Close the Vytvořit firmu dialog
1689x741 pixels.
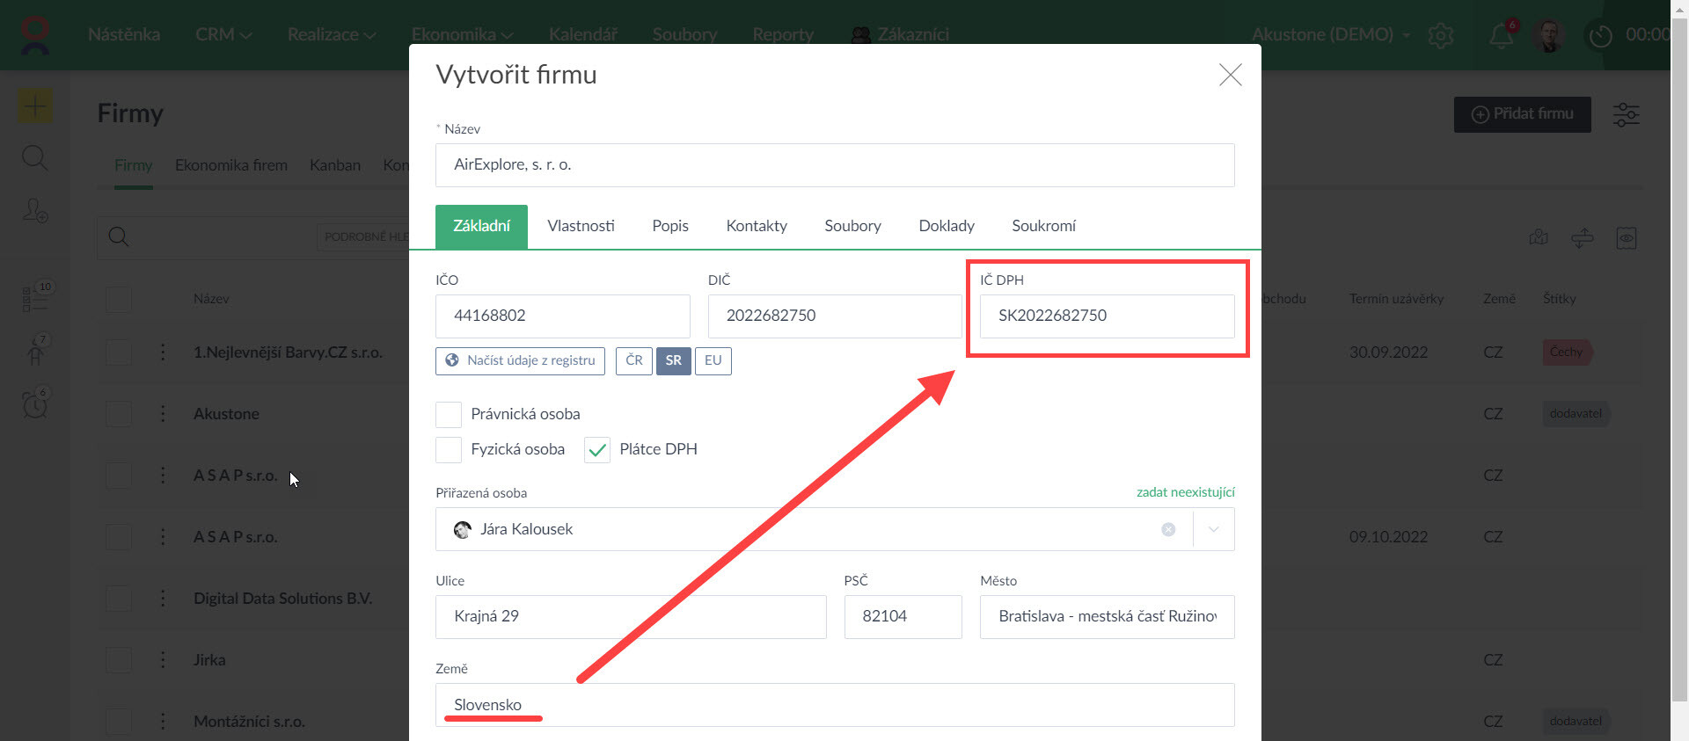click(1230, 75)
